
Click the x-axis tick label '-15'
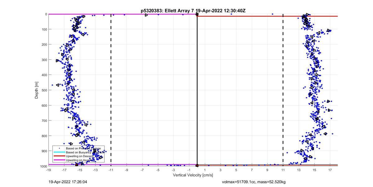80,170
